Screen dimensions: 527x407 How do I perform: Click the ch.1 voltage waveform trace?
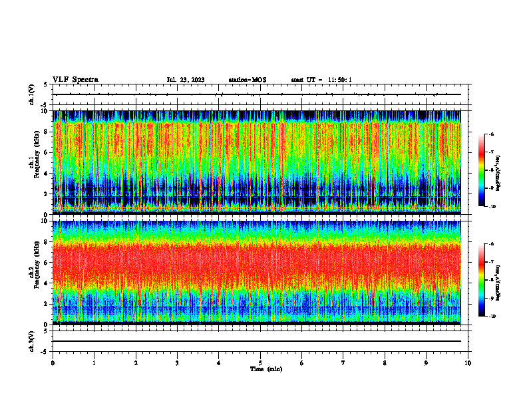[x=257, y=94]
